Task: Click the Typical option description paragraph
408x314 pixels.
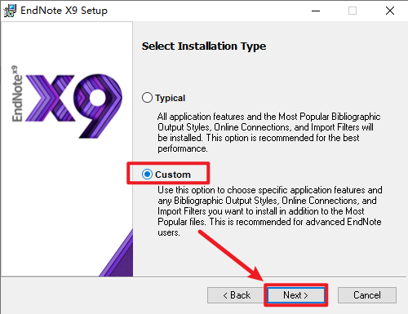Action: (268, 132)
